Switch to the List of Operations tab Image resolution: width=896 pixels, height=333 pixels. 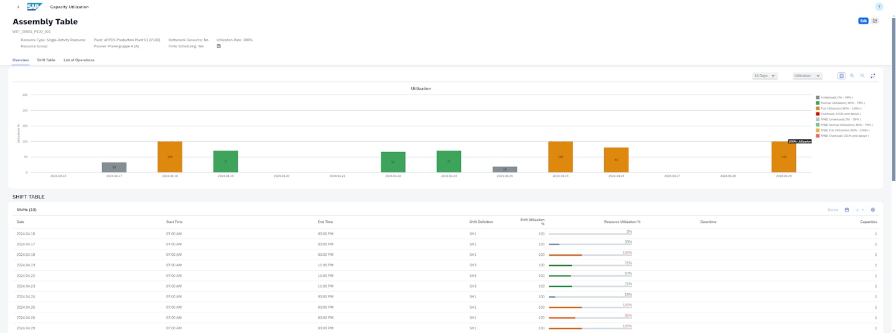[x=79, y=60]
